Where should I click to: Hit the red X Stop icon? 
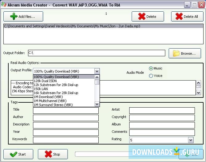point(48,154)
